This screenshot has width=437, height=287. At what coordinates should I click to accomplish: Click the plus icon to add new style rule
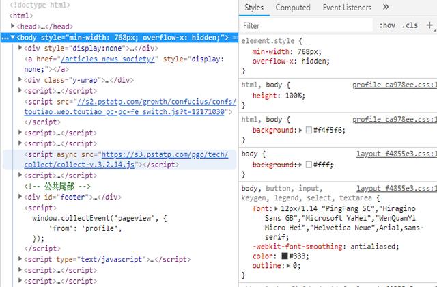(429, 25)
